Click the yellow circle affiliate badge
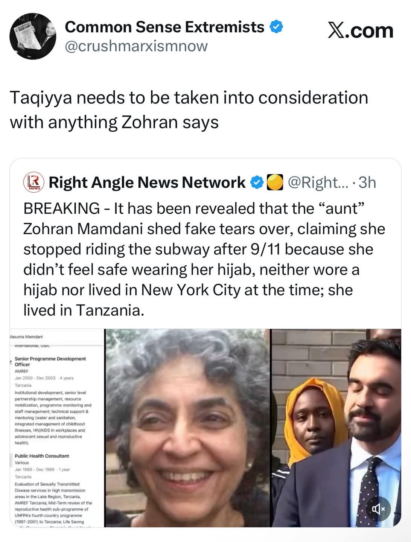411x542 pixels. 275,183
